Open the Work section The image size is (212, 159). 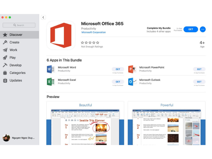[x=20, y=50]
